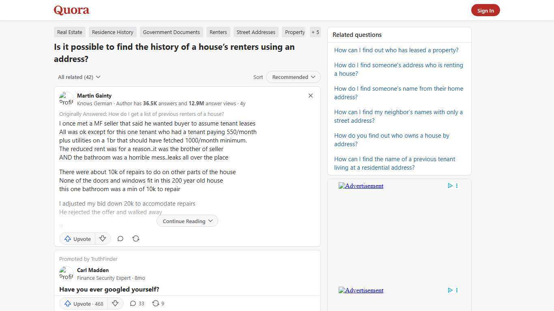The height and width of the screenshot is (311, 554).
Task: Click the Sign In button
Action: (x=485, y=10)
